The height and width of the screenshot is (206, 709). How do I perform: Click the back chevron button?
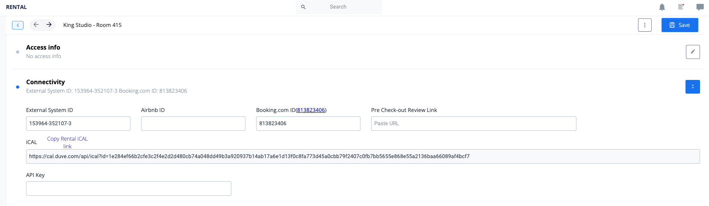[x=18, y=25]
